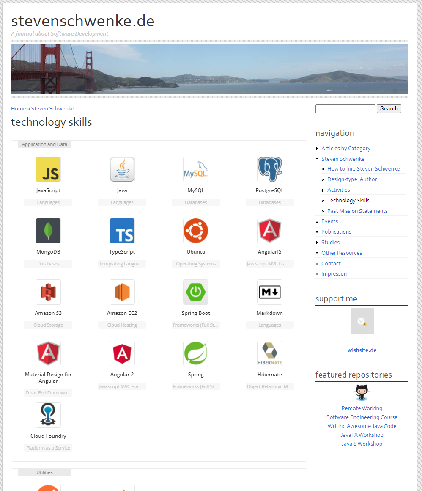422x491 pixels.
Task: Go to the Events page
Action: point(329,221)
